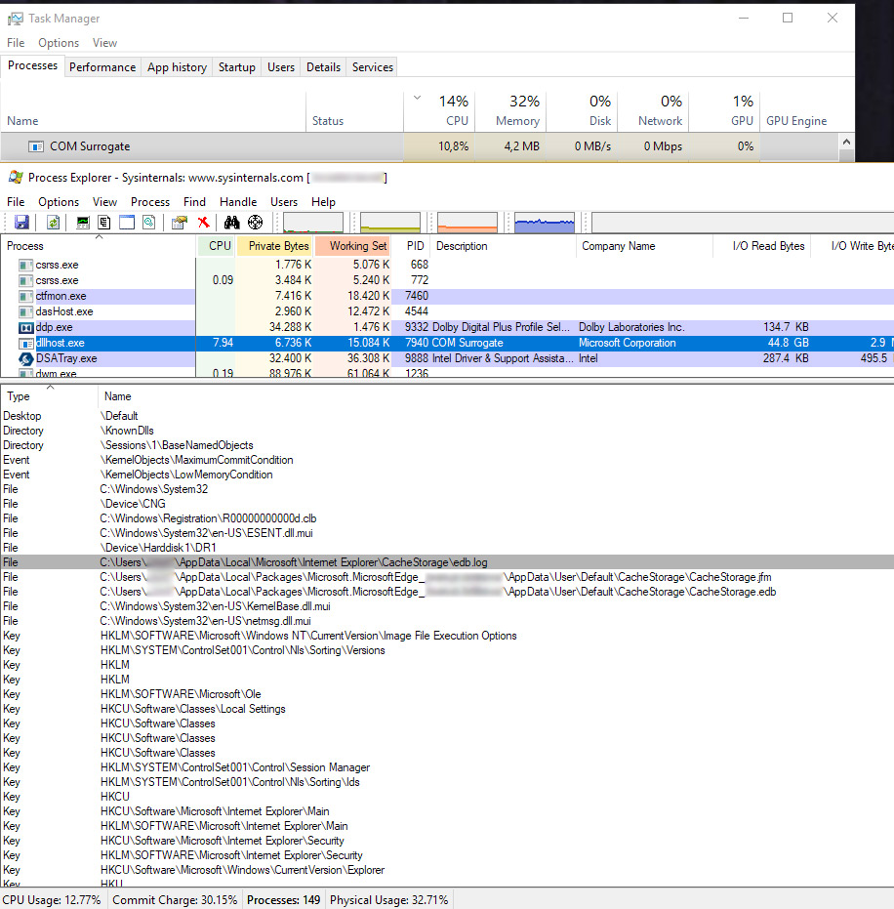Viewport: 894px width, 909px height.
Task: Click the red X Kill Process icon
Action: coord(204,223)
